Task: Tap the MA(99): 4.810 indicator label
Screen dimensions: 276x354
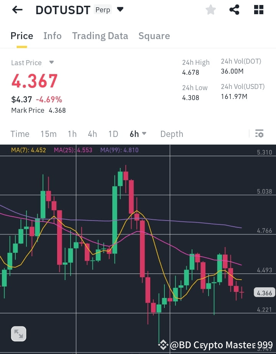Action: [119, 150]
